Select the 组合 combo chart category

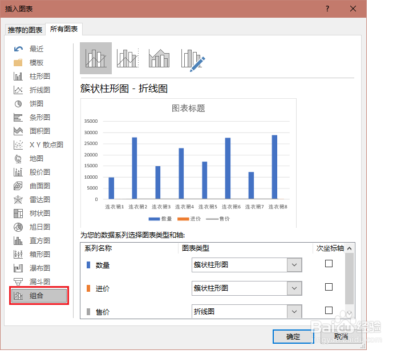(x=39, y=296)
